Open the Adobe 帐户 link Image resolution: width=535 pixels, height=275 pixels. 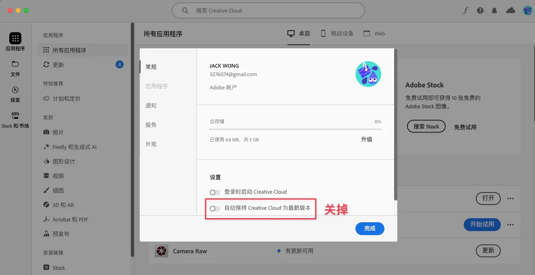223,87
